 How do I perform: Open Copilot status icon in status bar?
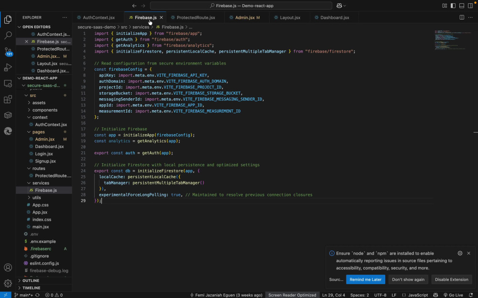tap(435, 295)
